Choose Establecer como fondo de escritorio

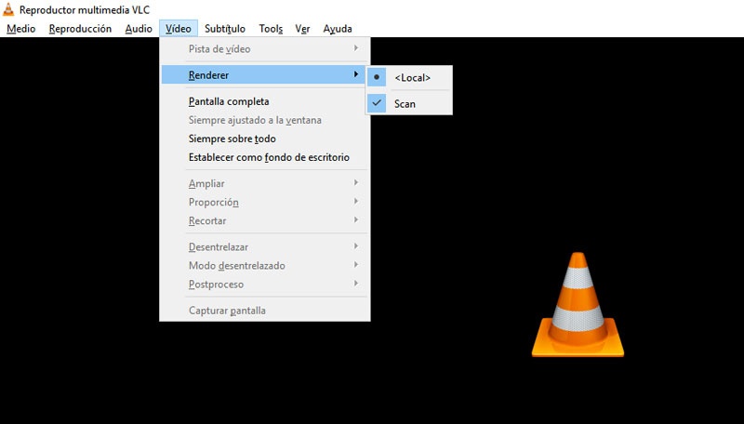tap(265, 157)
